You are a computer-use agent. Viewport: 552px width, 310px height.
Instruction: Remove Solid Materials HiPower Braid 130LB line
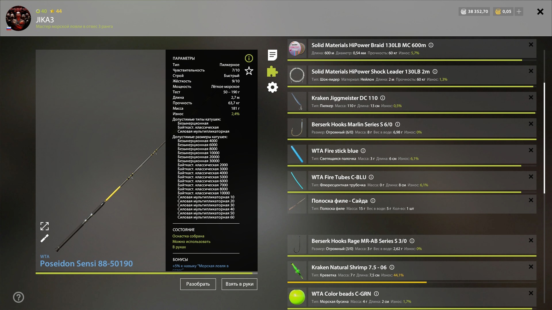pos(531,44)
